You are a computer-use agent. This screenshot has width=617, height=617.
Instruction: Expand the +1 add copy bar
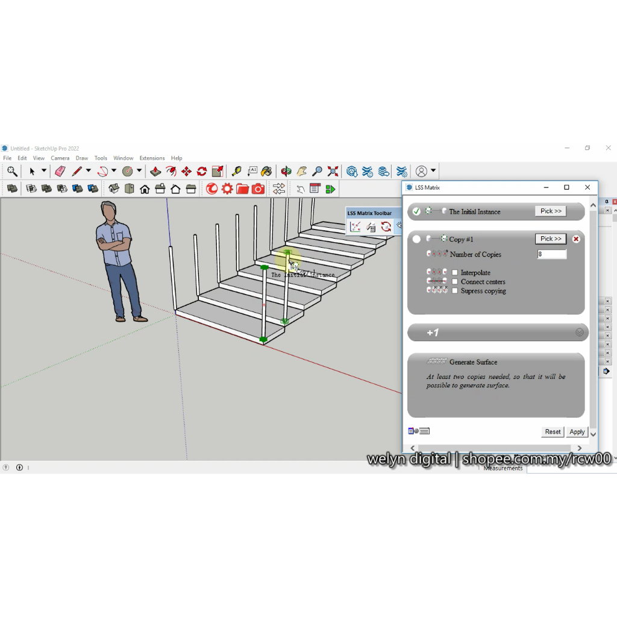pyautogui.click(x=496, y=333)
